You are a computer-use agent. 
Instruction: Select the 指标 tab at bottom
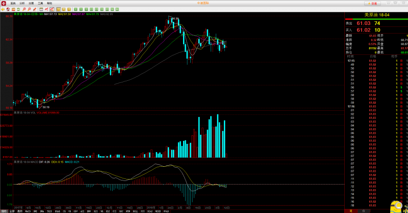[x=4, y=211]
